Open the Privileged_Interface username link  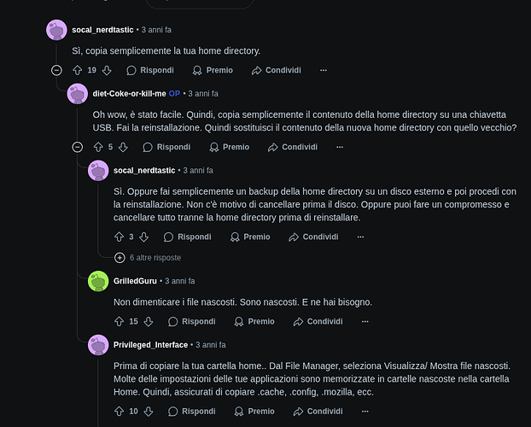click(x=150, y=344)
